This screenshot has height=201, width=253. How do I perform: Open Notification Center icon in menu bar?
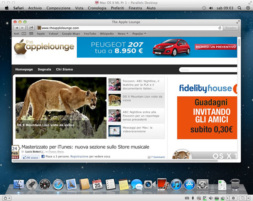point(248,8)
